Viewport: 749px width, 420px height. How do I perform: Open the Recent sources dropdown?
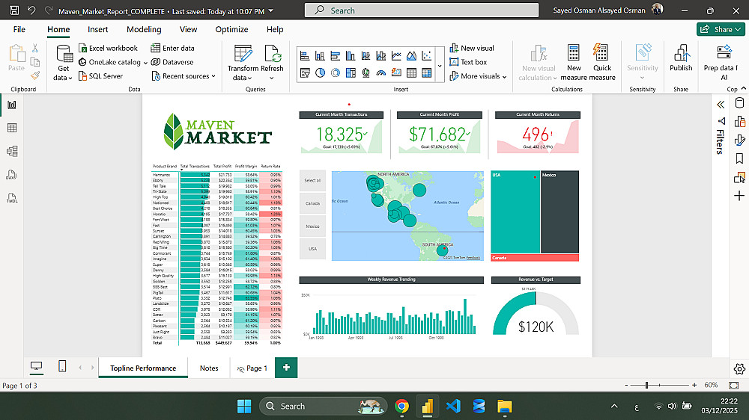[x=184, y=75]
